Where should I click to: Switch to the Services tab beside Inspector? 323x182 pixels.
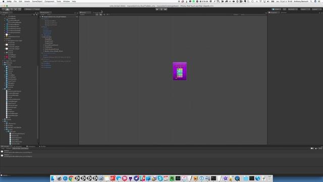284,13
